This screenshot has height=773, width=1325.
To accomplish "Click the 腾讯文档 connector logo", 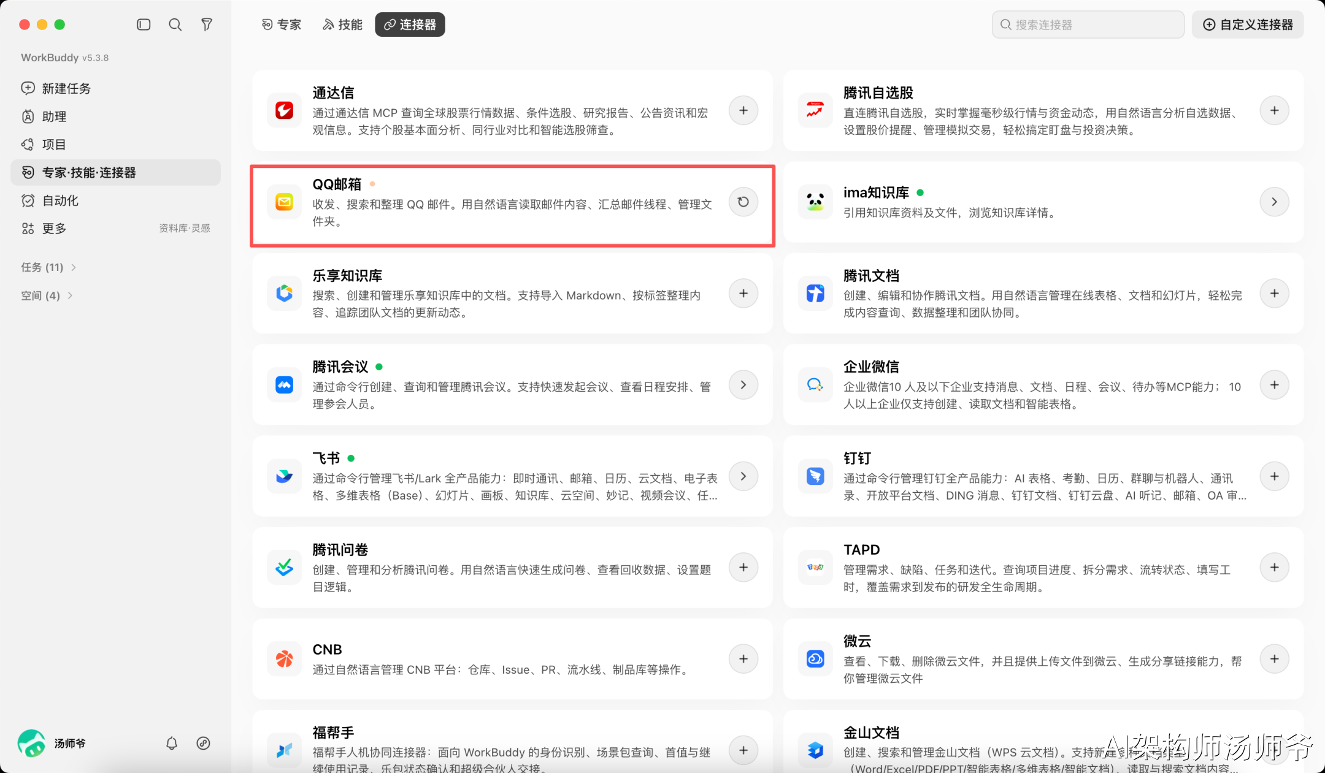I will click(815, 293).
